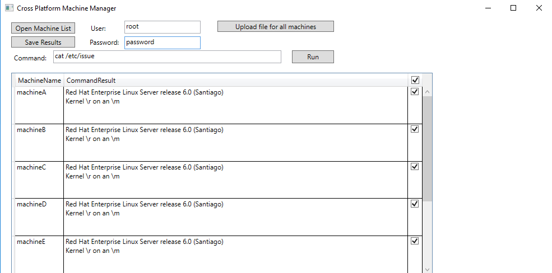
Task: Uncheck the machineB checkbox
Action: [x=415, y=129]
